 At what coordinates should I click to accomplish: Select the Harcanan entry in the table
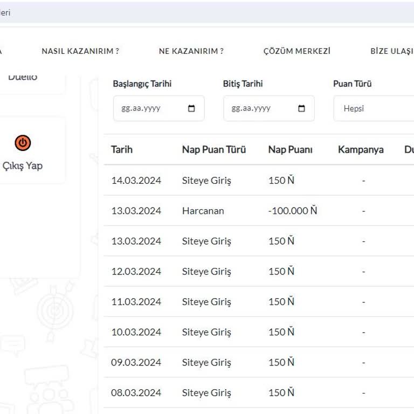[x=203, y=211]
